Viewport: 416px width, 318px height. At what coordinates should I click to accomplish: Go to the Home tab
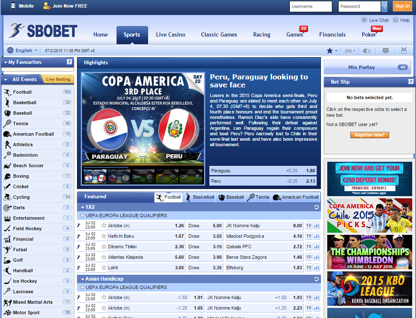pos(101,35)
